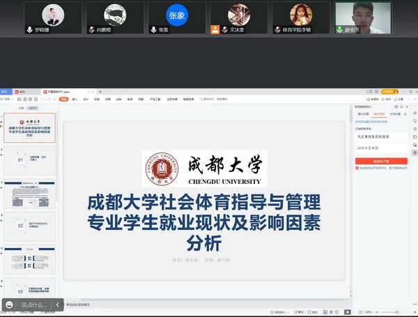Click the 分享 share button

[398, 99]
